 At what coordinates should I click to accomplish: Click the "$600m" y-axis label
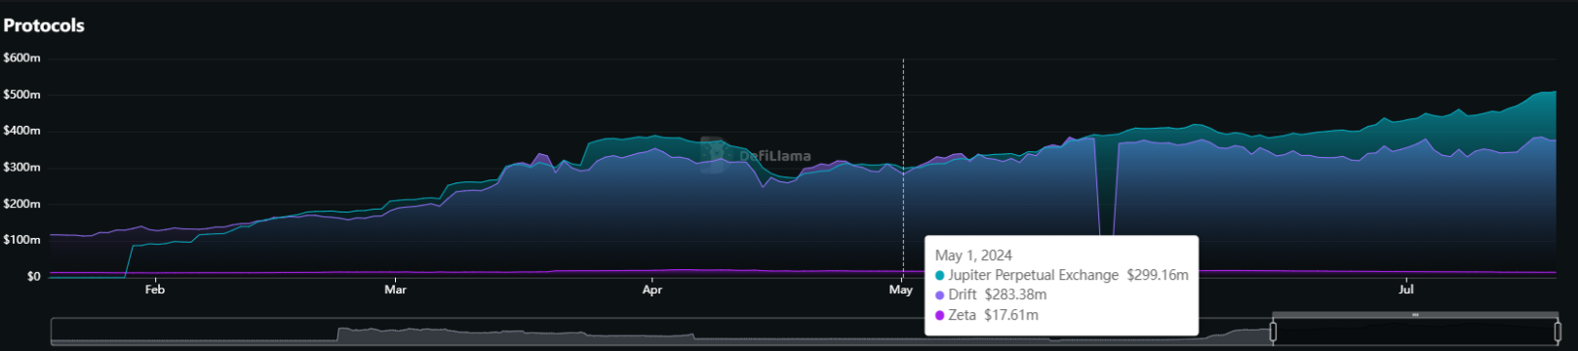point(21,58)
